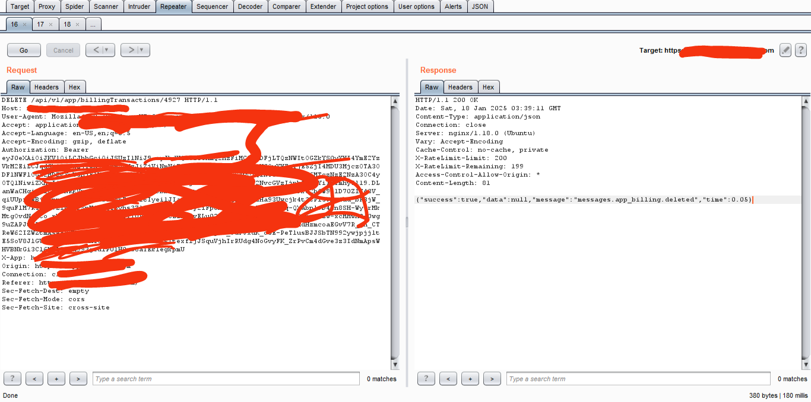Open the dropdown next to the back navigation arrow
811x402 pixels.
[107, 50]
